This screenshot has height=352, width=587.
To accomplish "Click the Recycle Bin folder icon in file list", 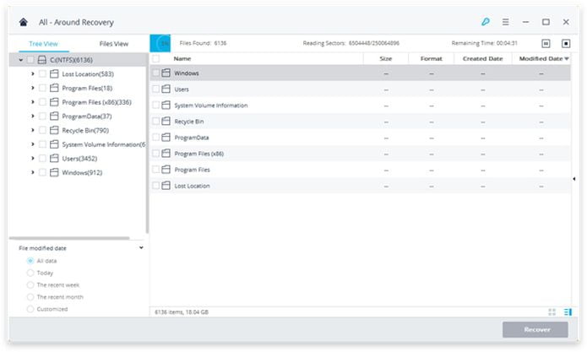I will 166,122.
